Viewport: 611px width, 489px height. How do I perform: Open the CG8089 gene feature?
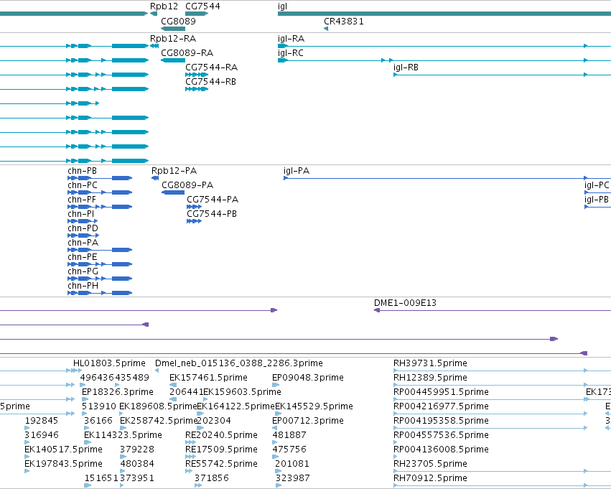pyautogui.click(x=173, y=29)
